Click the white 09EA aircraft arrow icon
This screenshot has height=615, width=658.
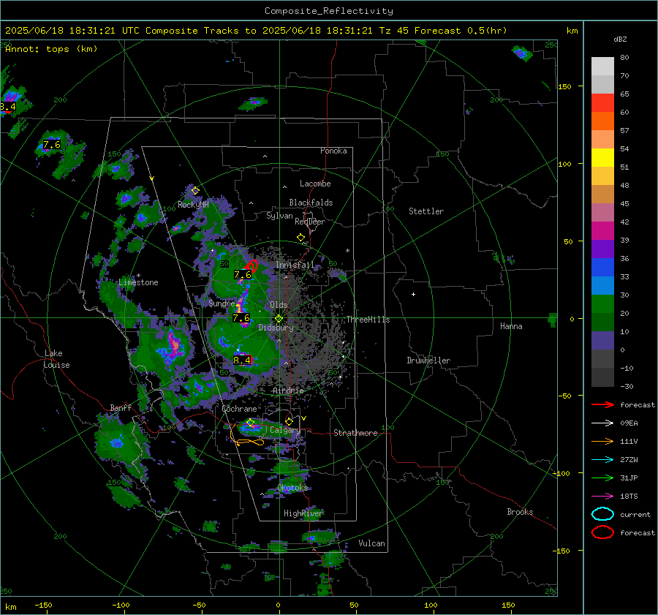click(x=602, y=423)
